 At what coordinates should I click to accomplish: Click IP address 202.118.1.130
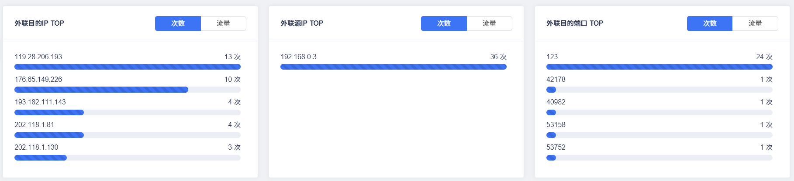click(x=36, y=147)
